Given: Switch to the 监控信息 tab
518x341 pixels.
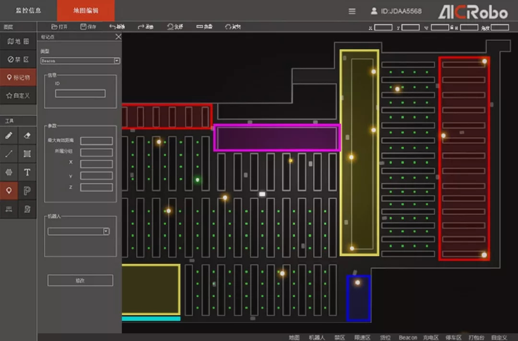Looking at the screenshot, I should click(28, 11).
